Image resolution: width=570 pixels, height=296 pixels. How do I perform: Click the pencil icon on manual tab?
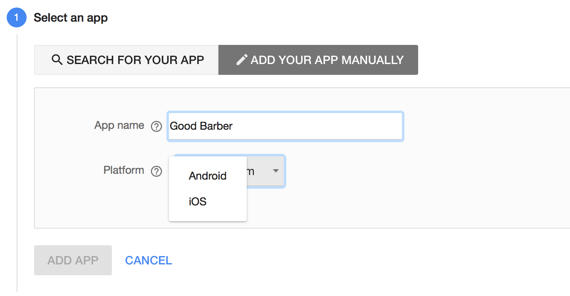(x=241, y=60)
